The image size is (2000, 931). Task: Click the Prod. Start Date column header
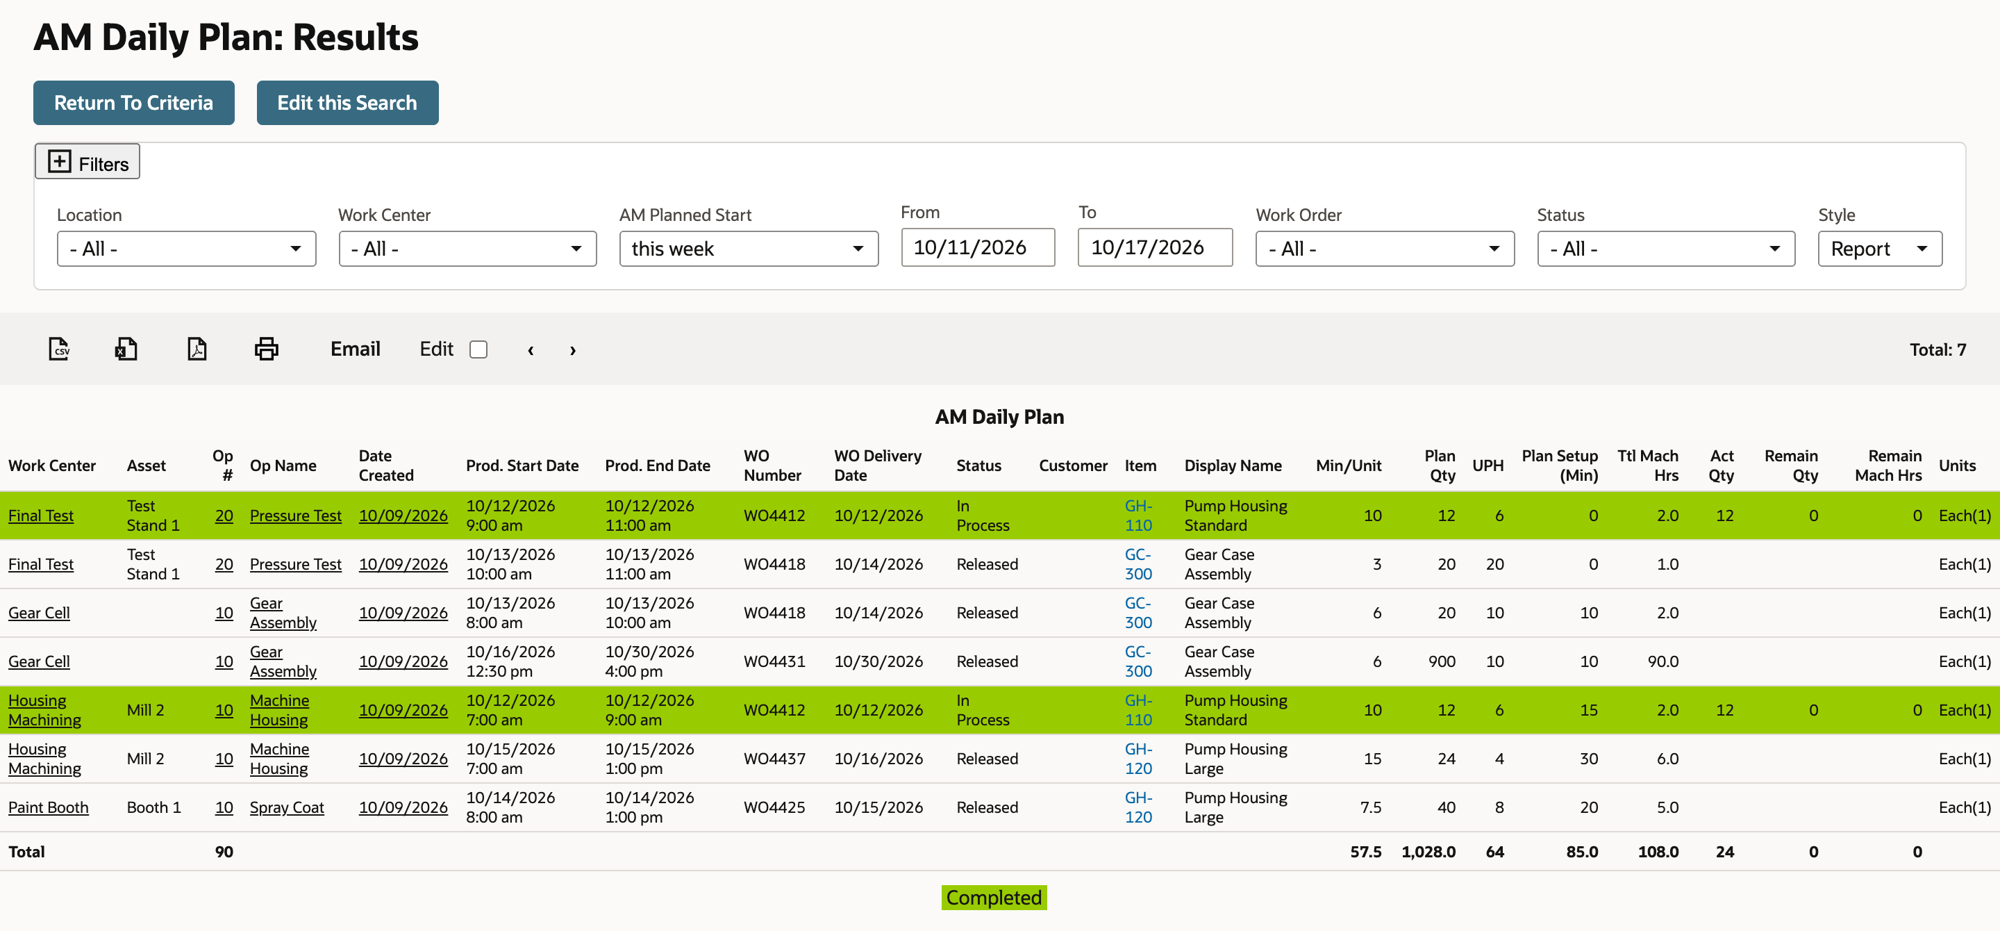522,465
